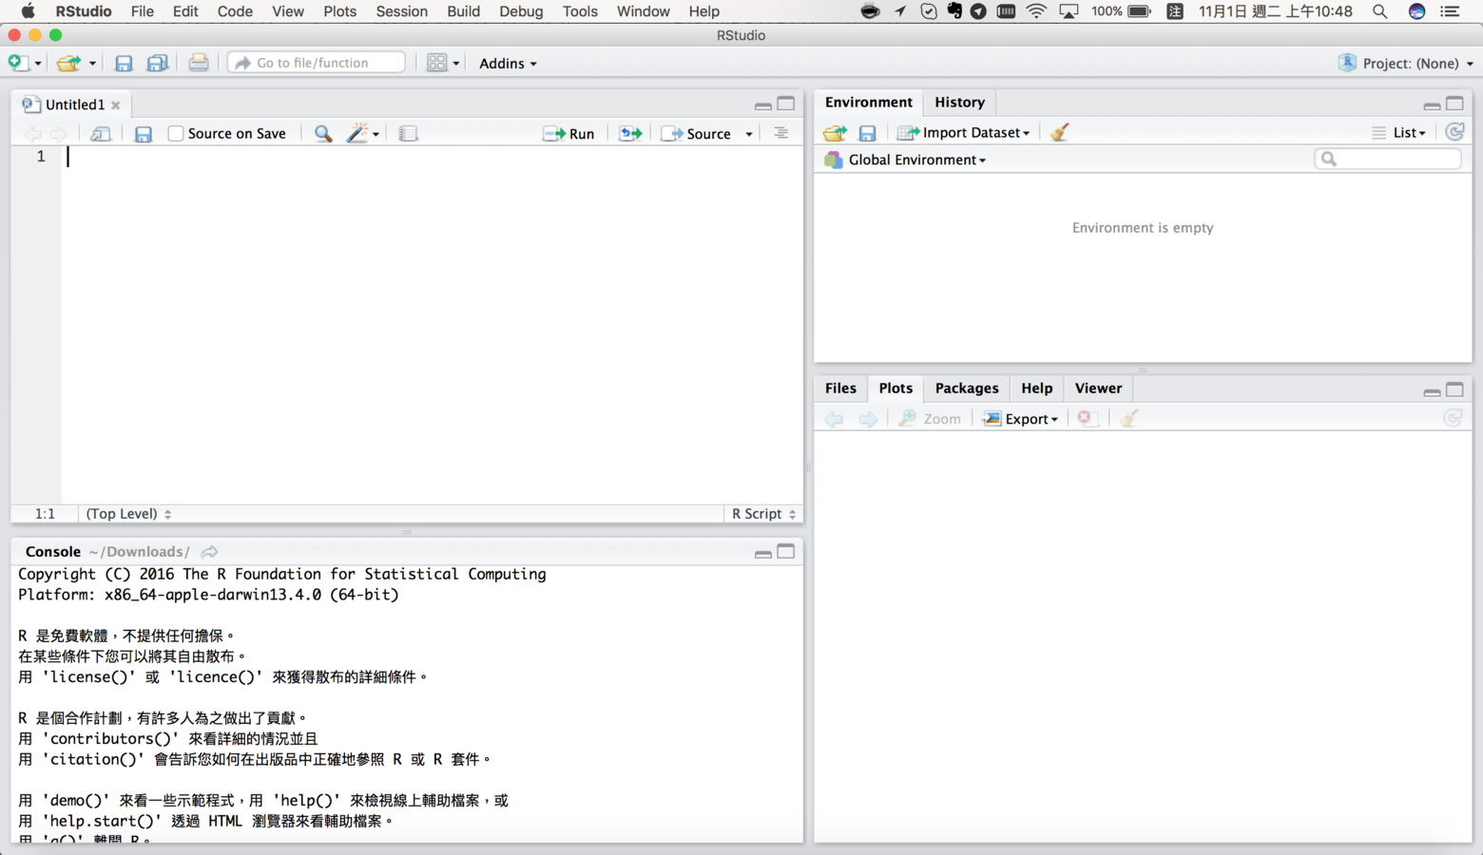This screenshot has height=855, width=1483.
Task: Clear all plots with the broom icon
Action: point(1128,418)
